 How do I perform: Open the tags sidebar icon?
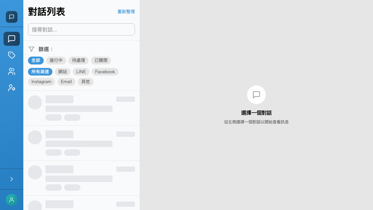tap(12, 55)
